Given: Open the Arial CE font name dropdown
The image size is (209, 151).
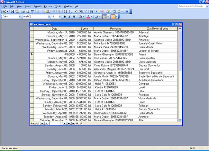Looking at the screenshot, I should click(x=48, y=17).
